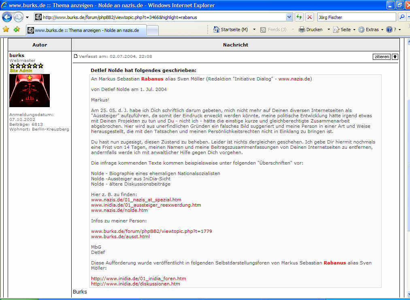Open the www.nazis.de/nolde.htm link
410x300 pixels.
(x=119, y=210)
